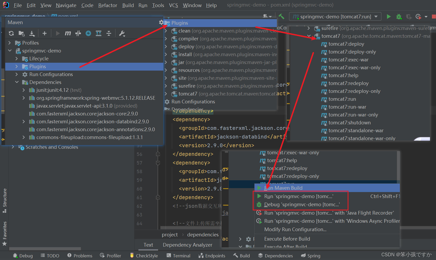Collapse Dependencies node in Maven tree
The image size is (436, 260).
coord(17,82)
